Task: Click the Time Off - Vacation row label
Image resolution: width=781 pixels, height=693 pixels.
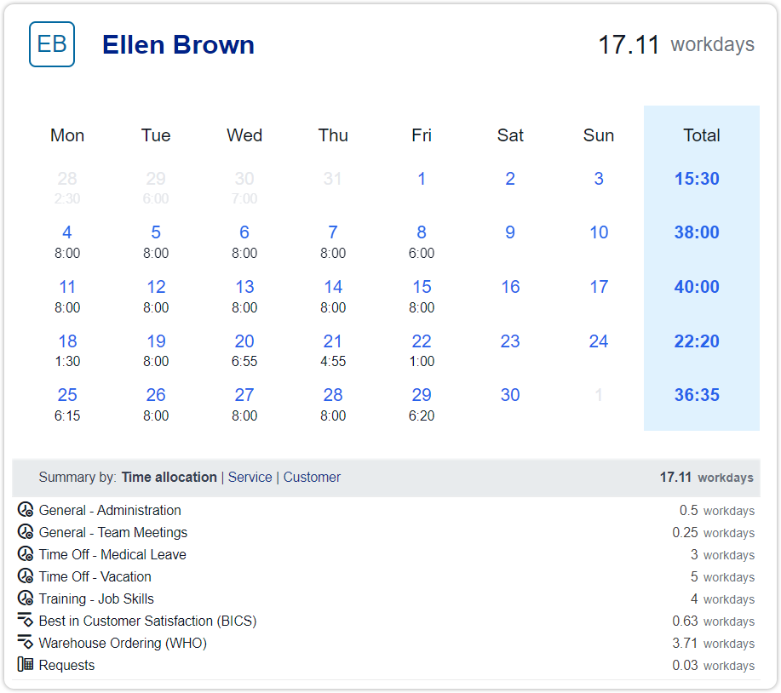Action: (x=95, y=576)
